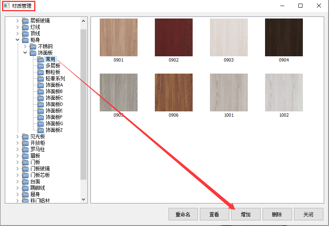Select the 1002 light grey material thumbnail
This screenshot has height=226, width=329.
pos(284,92)
